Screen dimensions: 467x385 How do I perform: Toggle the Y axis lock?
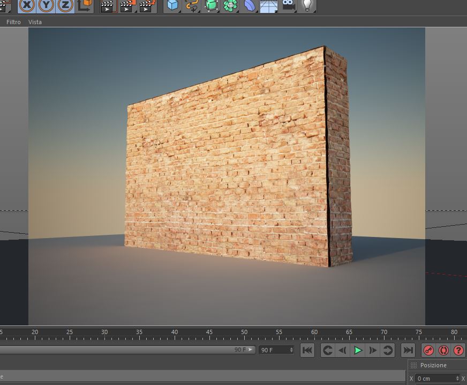point(46,5)
